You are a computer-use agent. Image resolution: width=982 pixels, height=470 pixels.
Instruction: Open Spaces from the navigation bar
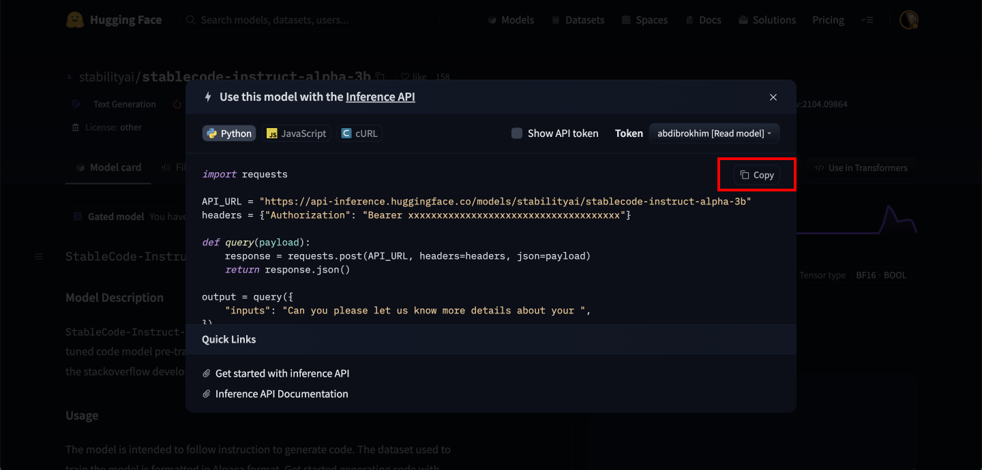point(644,20)
